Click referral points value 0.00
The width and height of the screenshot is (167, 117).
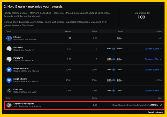(95, 105)
